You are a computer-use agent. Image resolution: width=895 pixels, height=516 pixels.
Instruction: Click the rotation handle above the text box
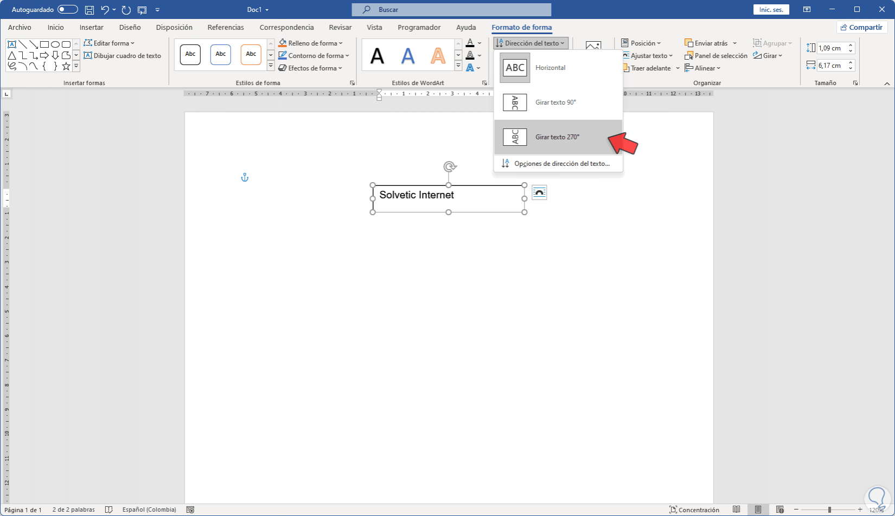coord(449,166)
